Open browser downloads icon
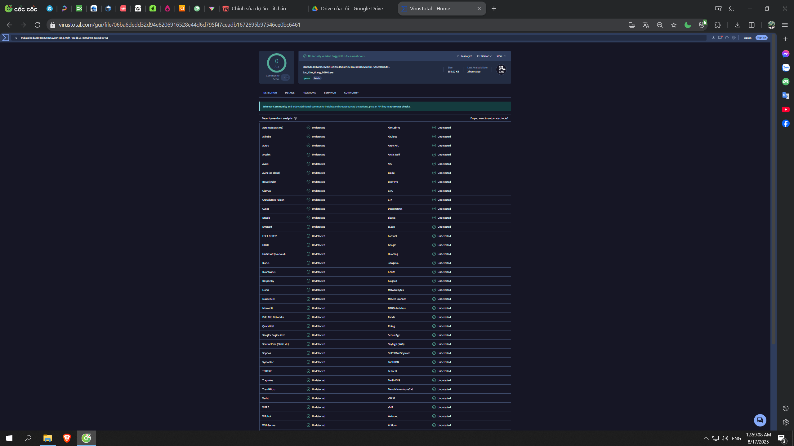 tap(738, 25)
